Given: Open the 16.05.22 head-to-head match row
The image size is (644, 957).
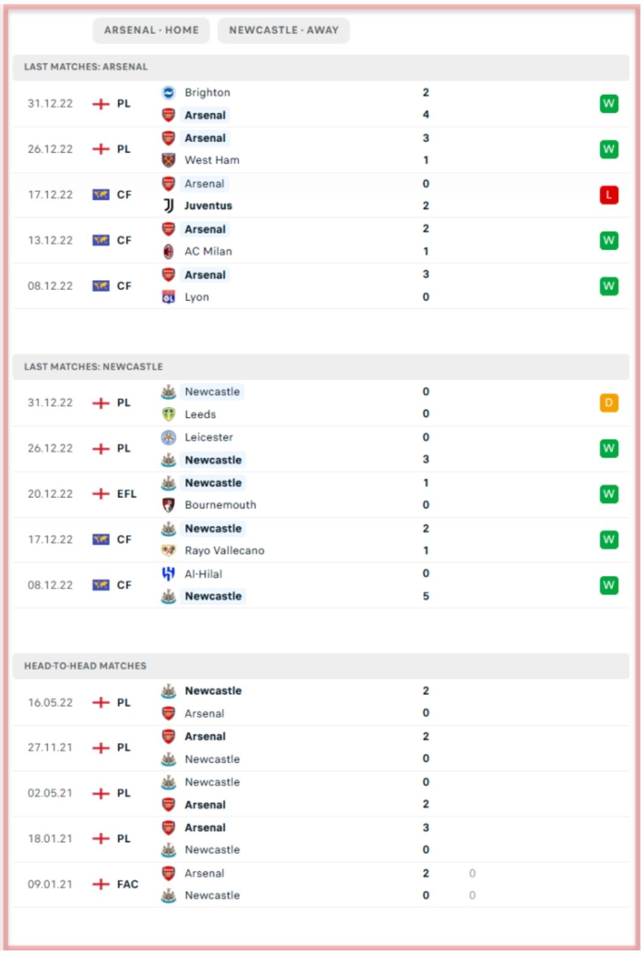Looking at the screenshot, I should click(320, 702).
